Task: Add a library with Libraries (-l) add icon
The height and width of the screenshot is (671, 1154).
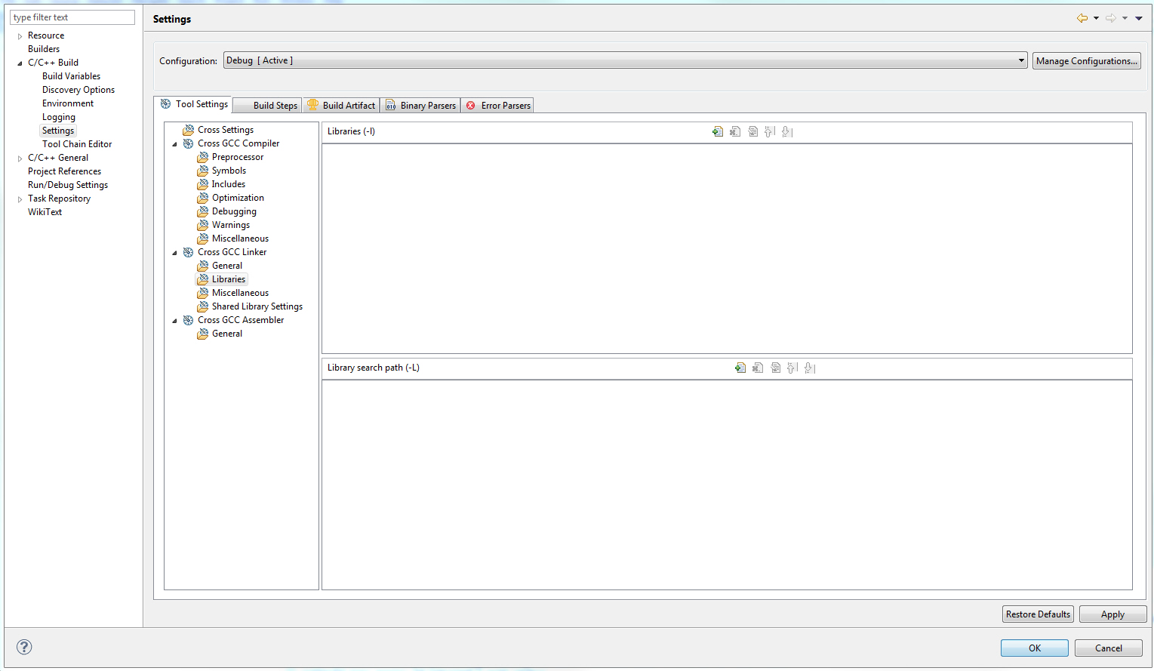Action: click(718, 131)
